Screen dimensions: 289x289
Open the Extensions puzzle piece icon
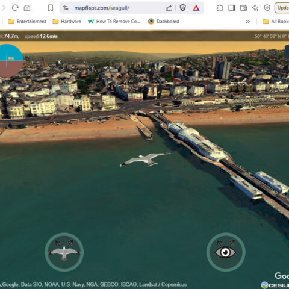tap(220, 8)
